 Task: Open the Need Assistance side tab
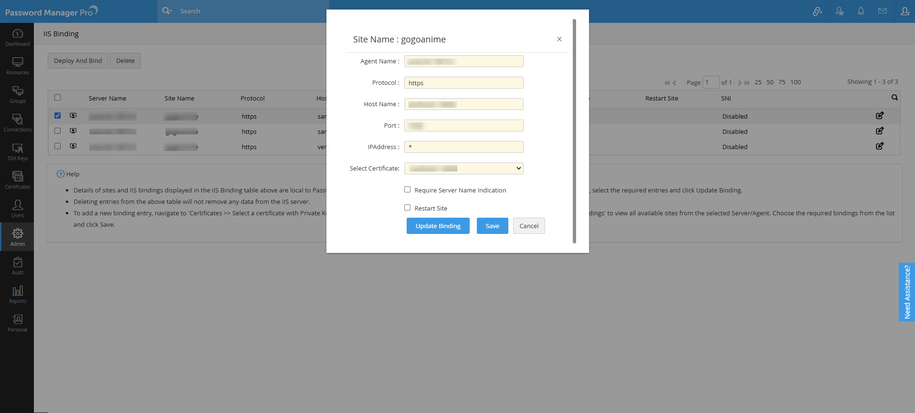[907, 292]
